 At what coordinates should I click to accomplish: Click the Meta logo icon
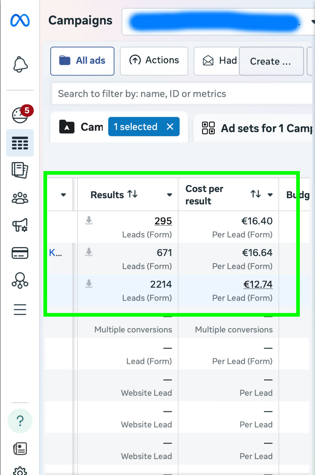pyautogui.click(x=20, y=21)
